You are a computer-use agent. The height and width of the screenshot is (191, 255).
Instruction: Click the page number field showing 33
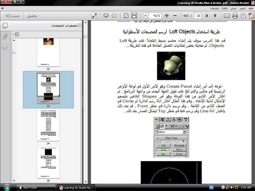point(198,16)
